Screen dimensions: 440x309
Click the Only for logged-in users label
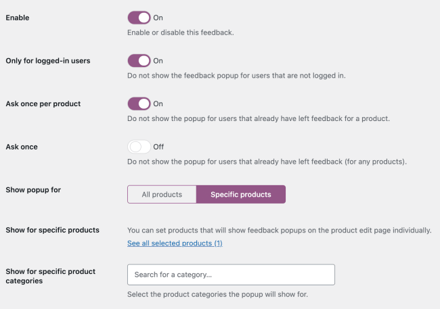click(x=48, y=61)
